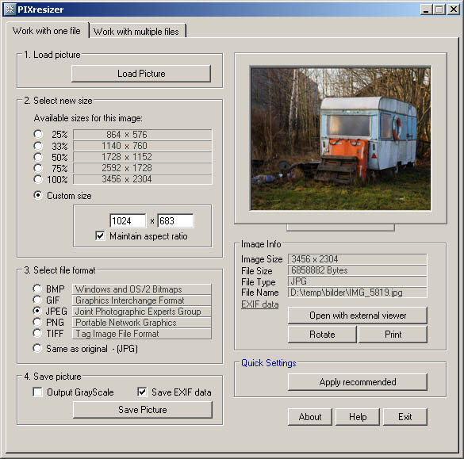Choose the 50% size option
464x459 pixels.
(38, 157)
